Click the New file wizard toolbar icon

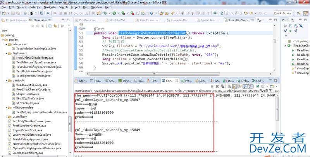4,13
